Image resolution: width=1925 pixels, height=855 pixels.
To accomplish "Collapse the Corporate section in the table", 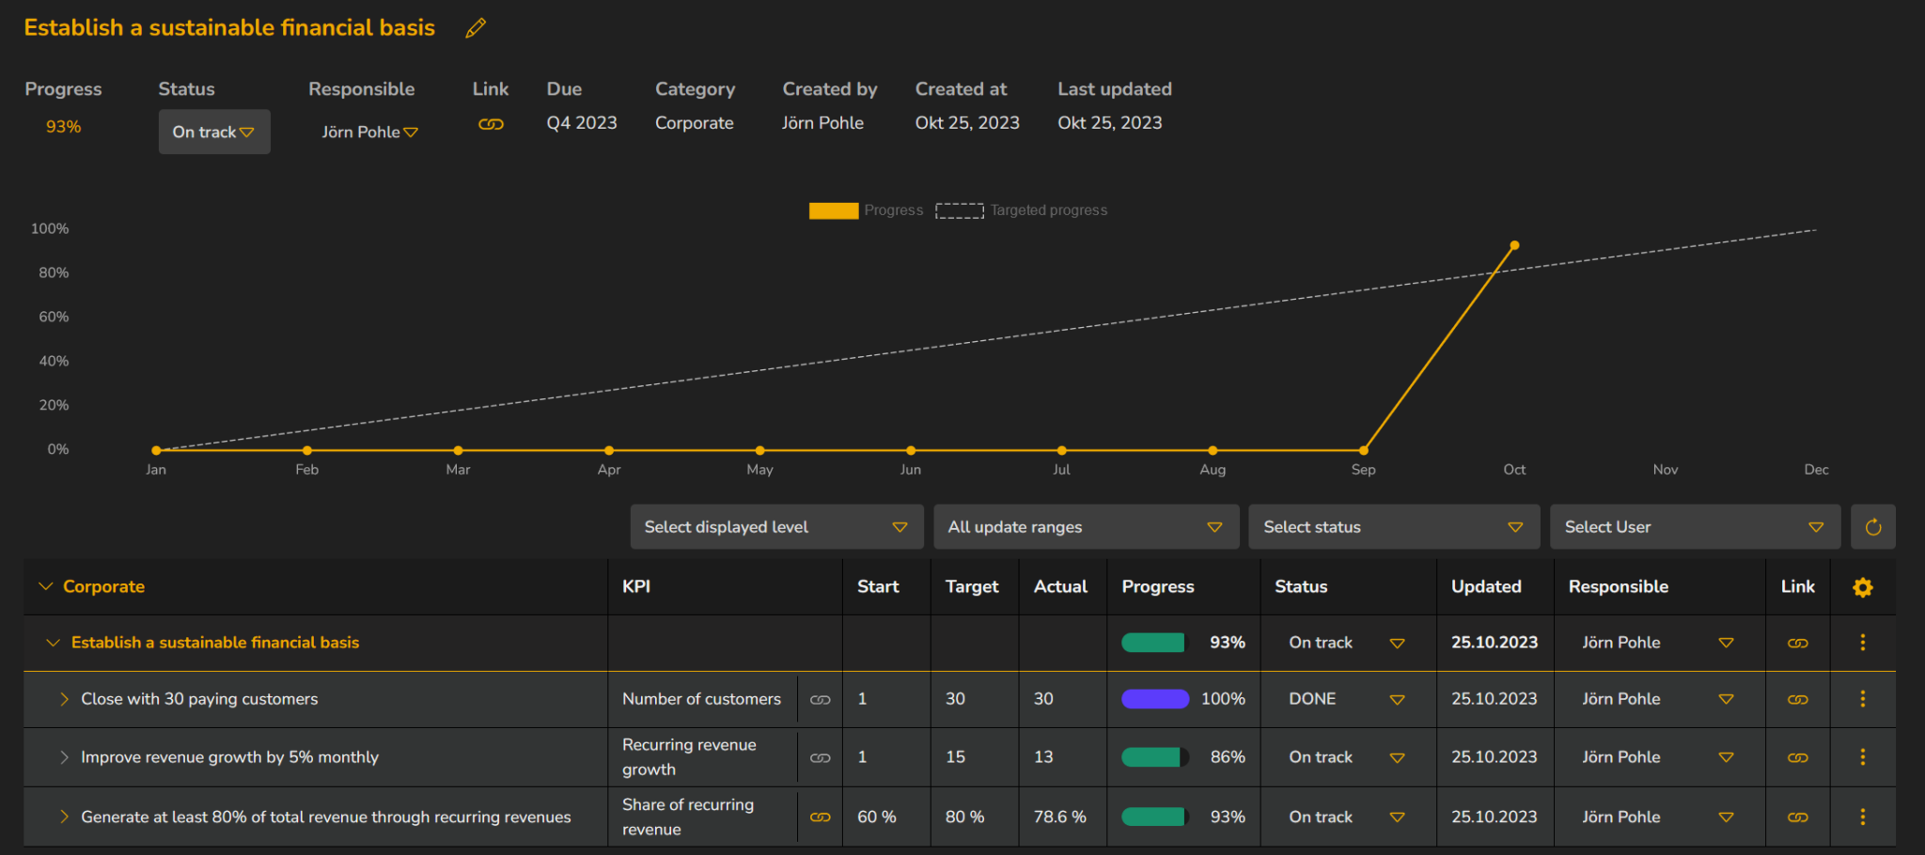I will point(45,586).
